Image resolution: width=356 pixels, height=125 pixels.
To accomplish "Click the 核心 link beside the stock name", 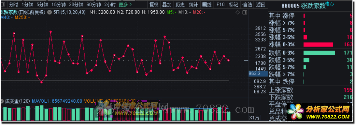I will [x=329, y=4].
